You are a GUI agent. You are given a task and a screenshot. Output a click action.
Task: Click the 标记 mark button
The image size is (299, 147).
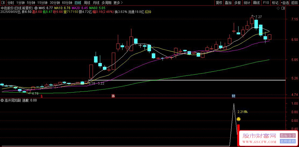[275, 3]
